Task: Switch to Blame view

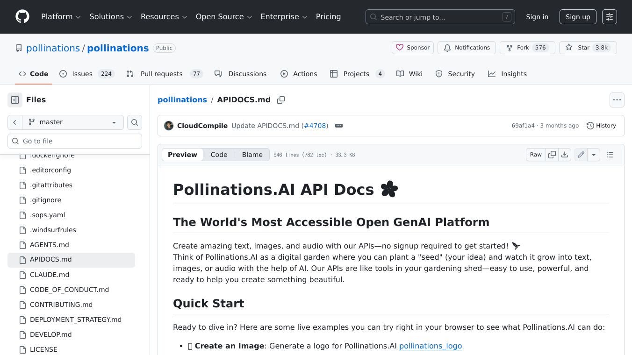Action: pos(252,155)
